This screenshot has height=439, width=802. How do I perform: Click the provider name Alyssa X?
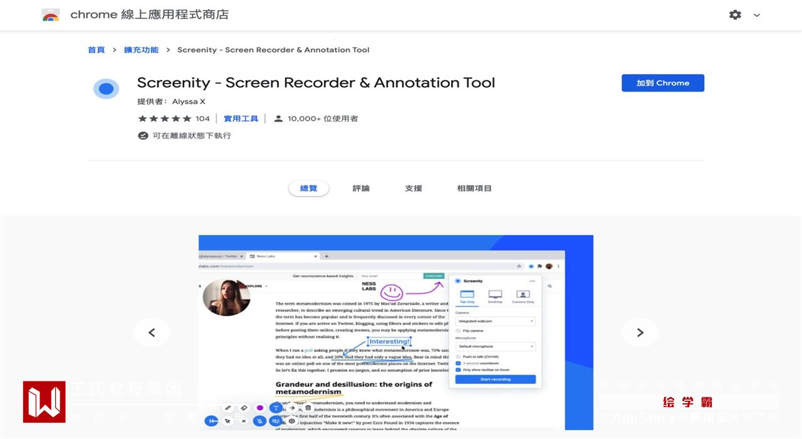189,102
